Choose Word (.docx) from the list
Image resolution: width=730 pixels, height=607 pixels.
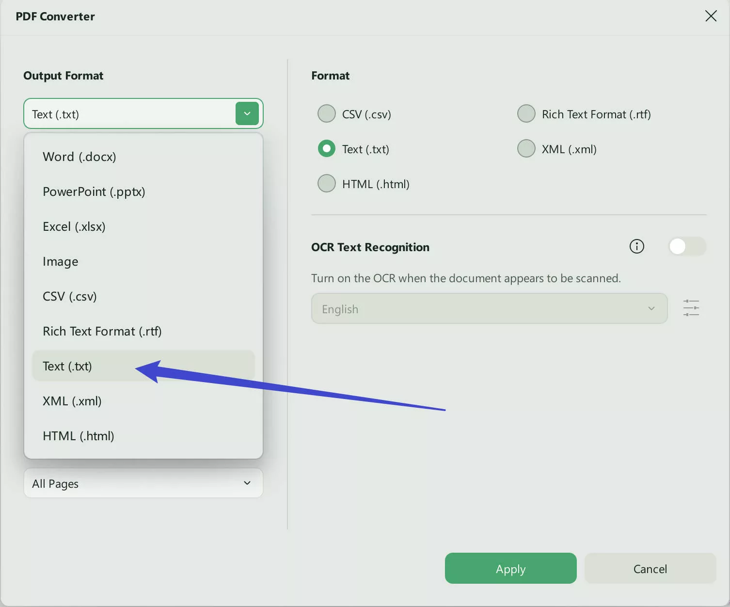[x=79, y=157]
